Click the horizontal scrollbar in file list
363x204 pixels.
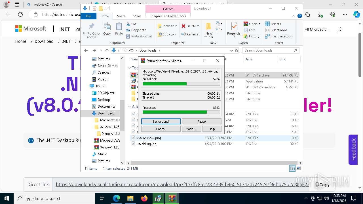(x=214, y=163)
